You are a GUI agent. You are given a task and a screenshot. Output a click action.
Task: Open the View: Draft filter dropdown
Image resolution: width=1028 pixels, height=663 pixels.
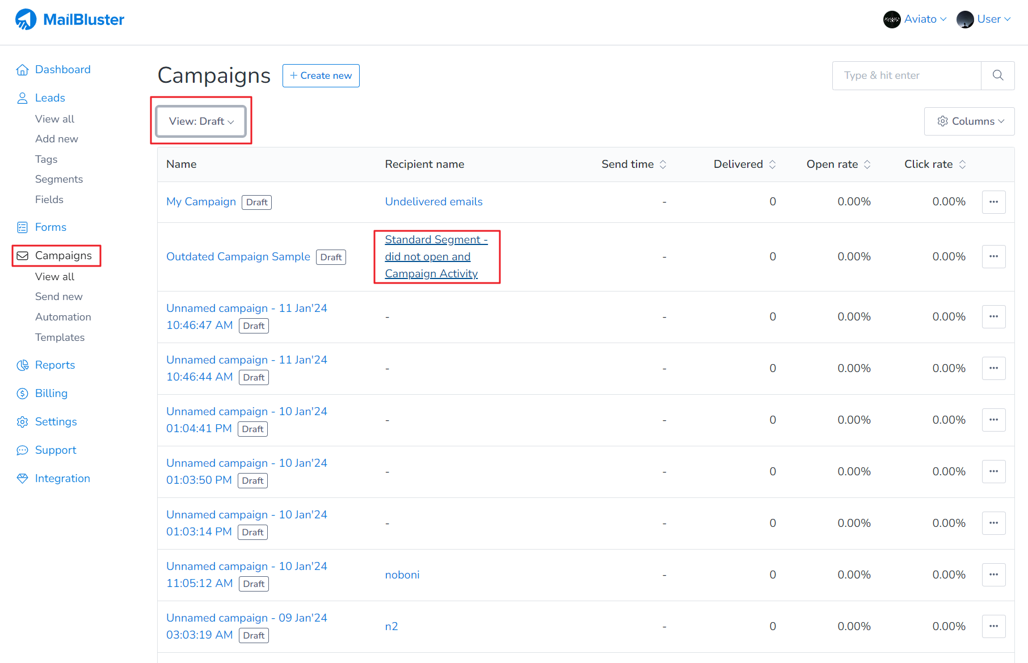pos(201,121)
